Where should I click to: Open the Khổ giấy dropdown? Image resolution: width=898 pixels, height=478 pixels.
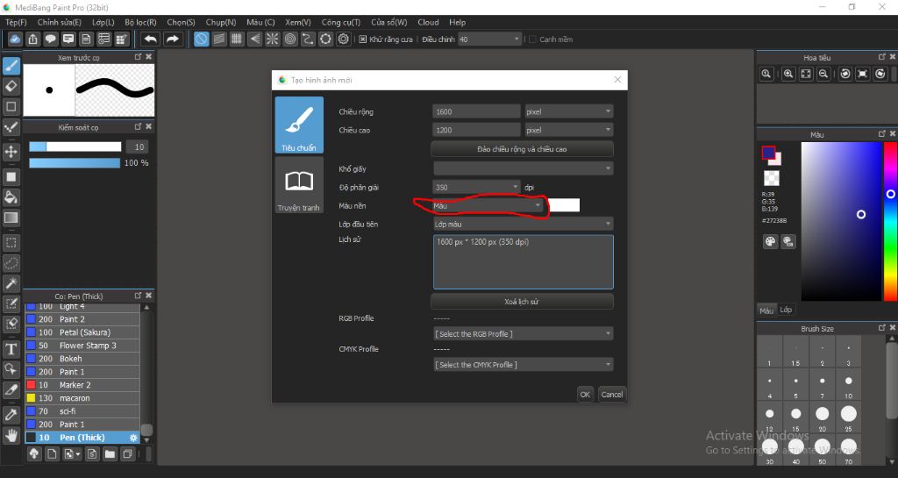point(523,168)
